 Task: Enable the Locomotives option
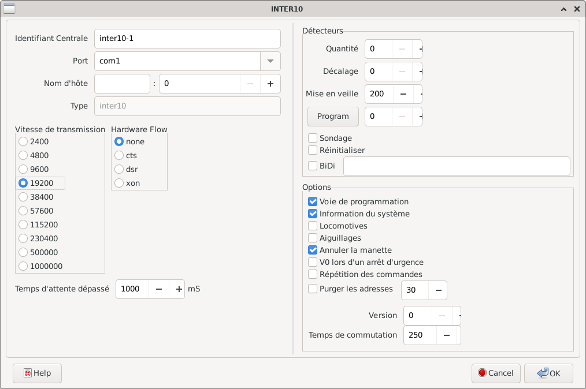pyautogui.click(x=313, y=226)
